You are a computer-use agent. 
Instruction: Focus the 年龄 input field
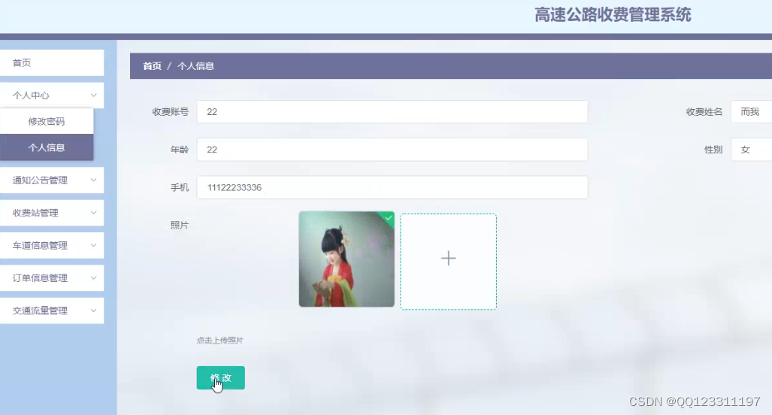click(x=392, y=150)
